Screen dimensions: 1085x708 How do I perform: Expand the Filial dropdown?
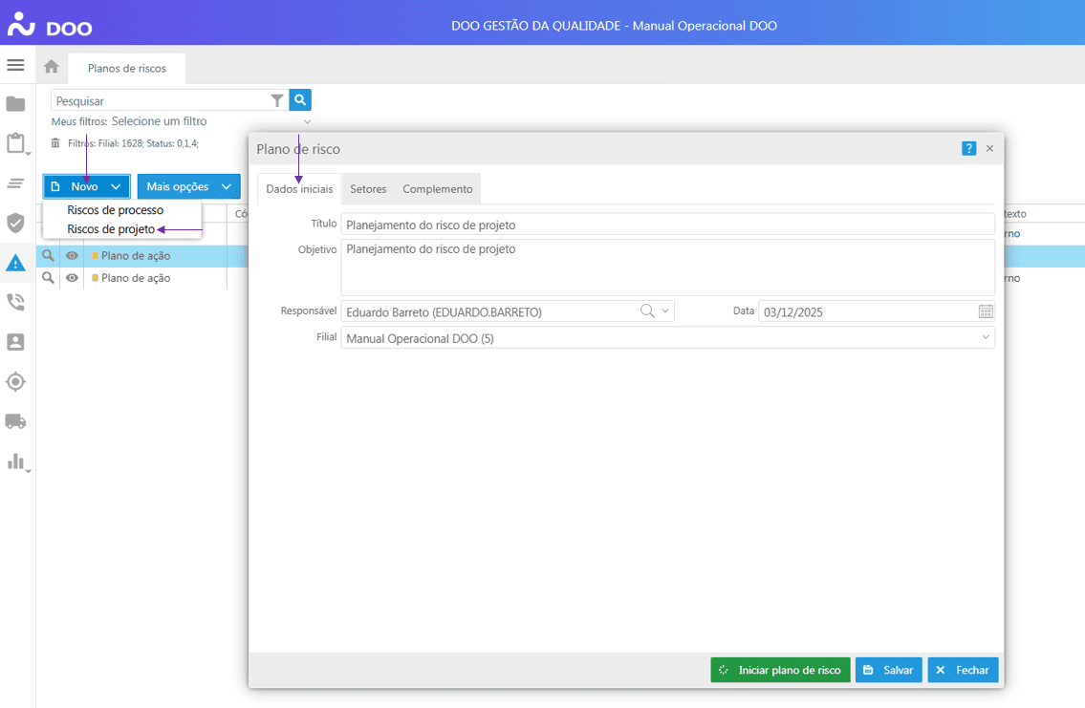986,338
